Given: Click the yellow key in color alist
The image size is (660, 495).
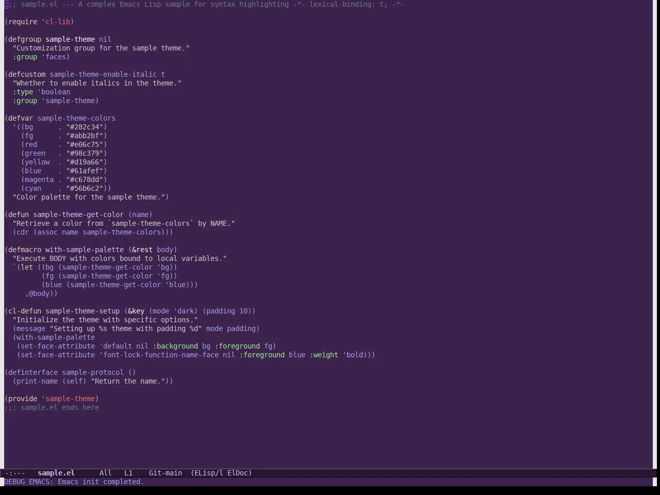Looking at the screenshot, I should (37, 162).
